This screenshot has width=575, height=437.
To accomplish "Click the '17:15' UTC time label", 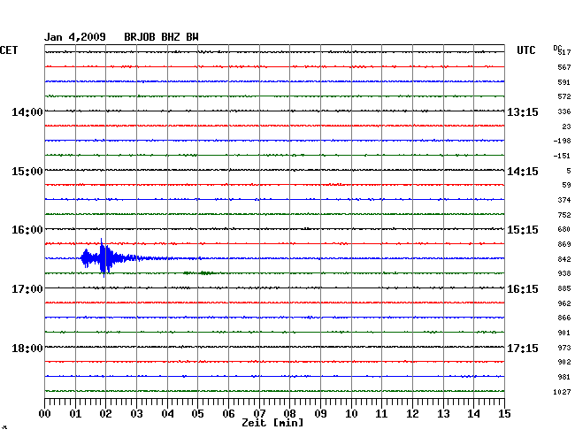I will (x=523, y=348).
